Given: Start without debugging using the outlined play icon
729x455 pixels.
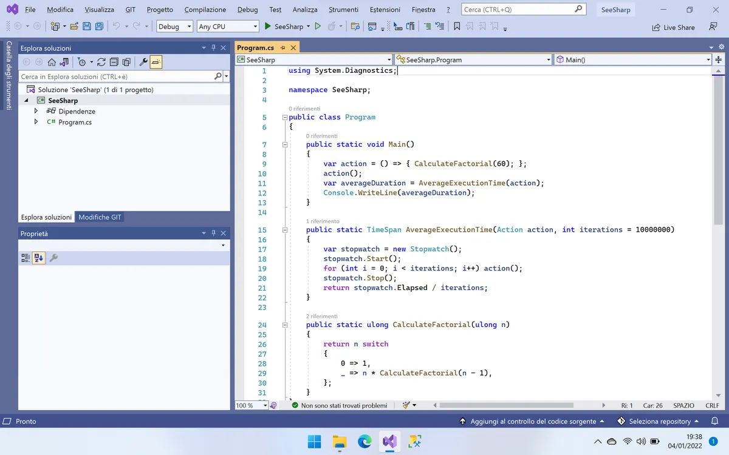Looking at the screenshot, I should (x=317, y=27).
